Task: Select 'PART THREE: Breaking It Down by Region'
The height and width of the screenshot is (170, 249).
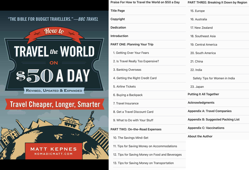Action: pos(218,2)
